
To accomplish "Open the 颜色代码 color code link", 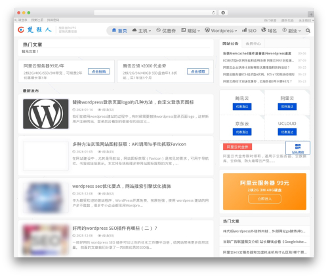I will [287, 20].
